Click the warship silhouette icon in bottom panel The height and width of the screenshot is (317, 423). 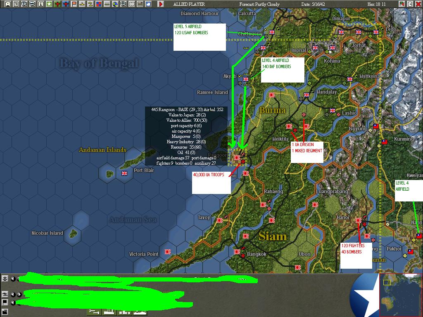[5, 294]
